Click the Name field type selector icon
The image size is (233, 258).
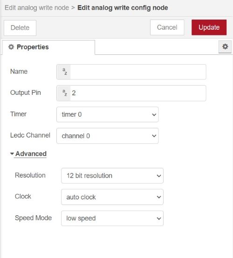(64, 72)
